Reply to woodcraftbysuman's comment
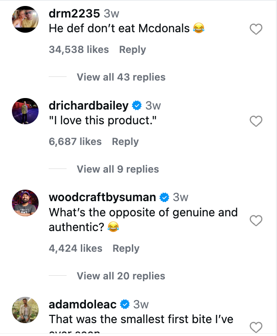Screen dimensions: 277x336 (126, 249)
